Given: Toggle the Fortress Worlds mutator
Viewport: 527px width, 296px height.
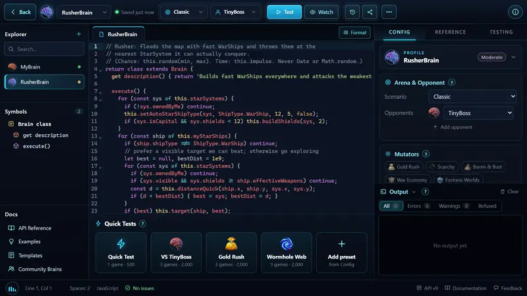Looking at the screenshot, I should coord(458,180).
